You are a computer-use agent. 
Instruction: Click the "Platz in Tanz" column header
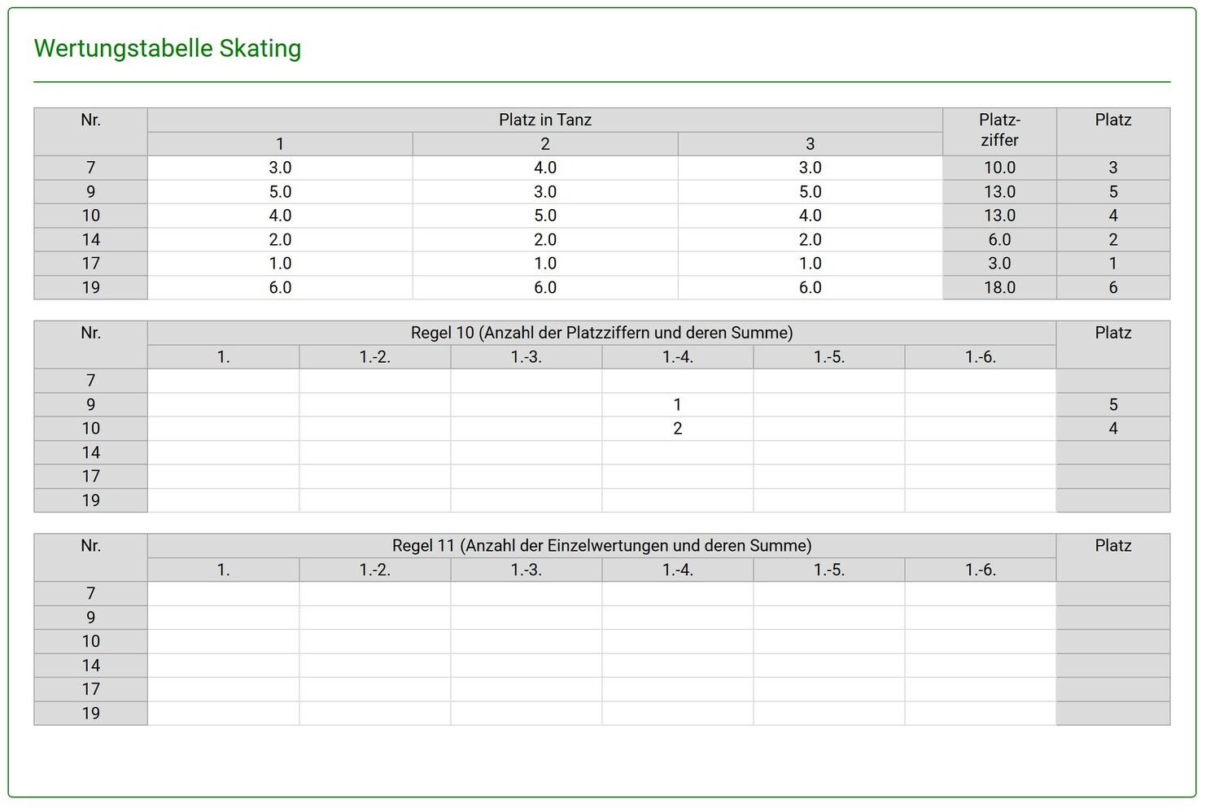(544, 120)
